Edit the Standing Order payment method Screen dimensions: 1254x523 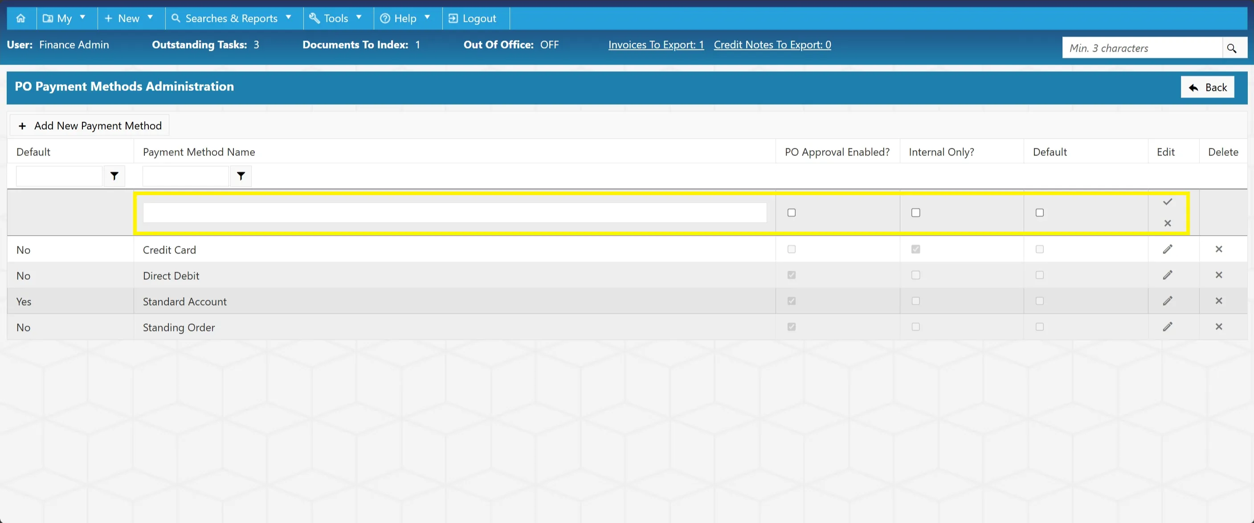pos(1167,326)
